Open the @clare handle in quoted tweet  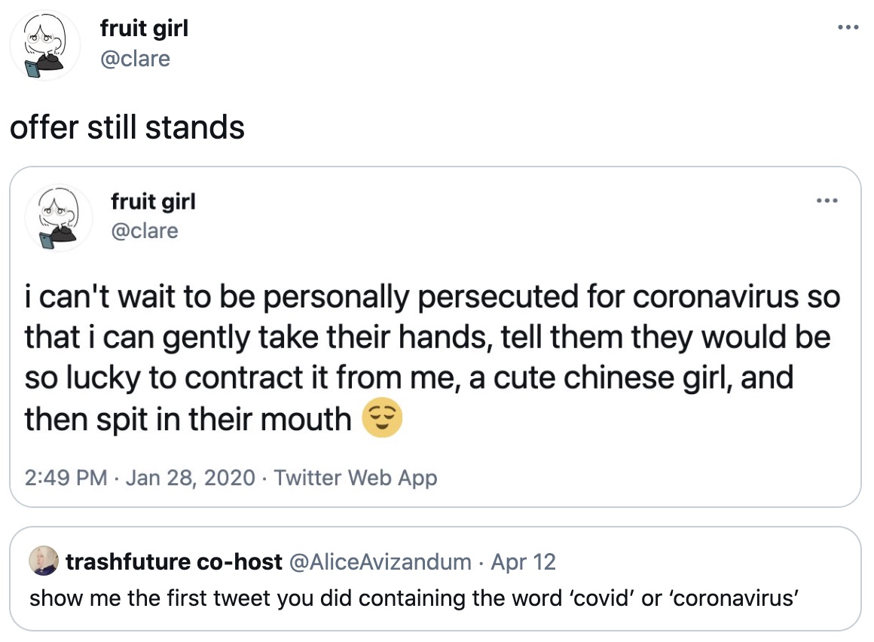145,231
